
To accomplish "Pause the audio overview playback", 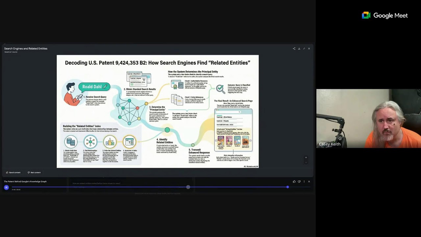I will [x=6, y=187].
